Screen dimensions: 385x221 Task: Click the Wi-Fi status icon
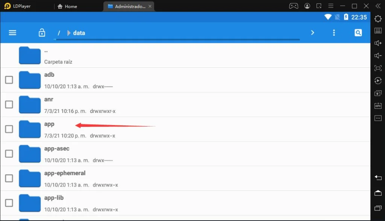328,17
